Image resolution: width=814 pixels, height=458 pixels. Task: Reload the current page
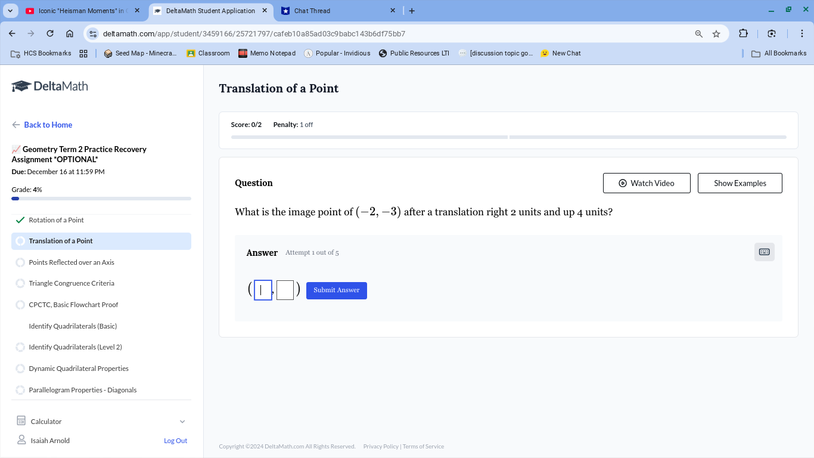click(50, 33)
